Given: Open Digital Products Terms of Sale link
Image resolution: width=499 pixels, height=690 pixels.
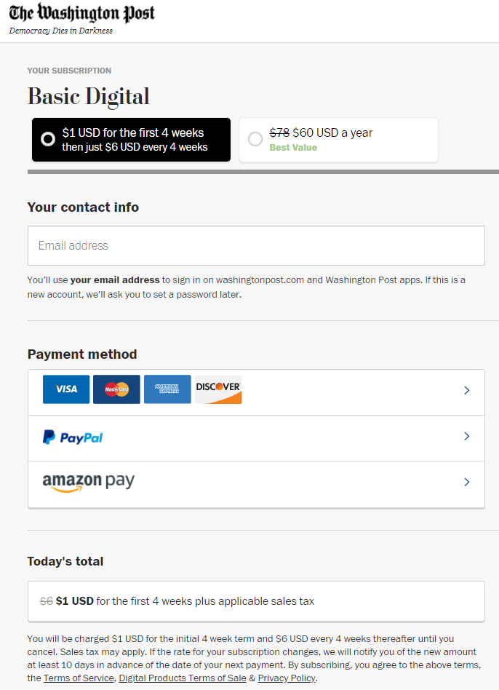Looking at the screenshot, I should click(183, 678).
